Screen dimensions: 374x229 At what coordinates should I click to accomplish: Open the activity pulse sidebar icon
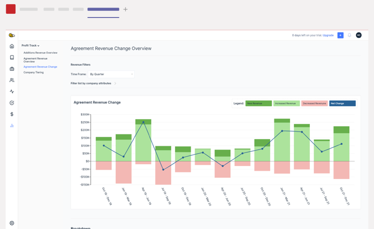pos(12,91)
